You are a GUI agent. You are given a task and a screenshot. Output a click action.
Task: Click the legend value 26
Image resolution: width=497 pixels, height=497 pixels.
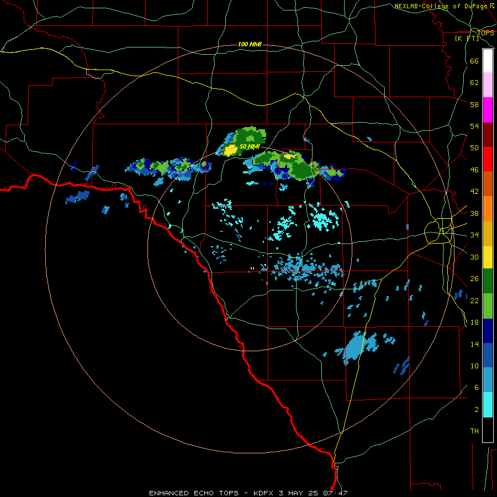click(x=474, y=279)
